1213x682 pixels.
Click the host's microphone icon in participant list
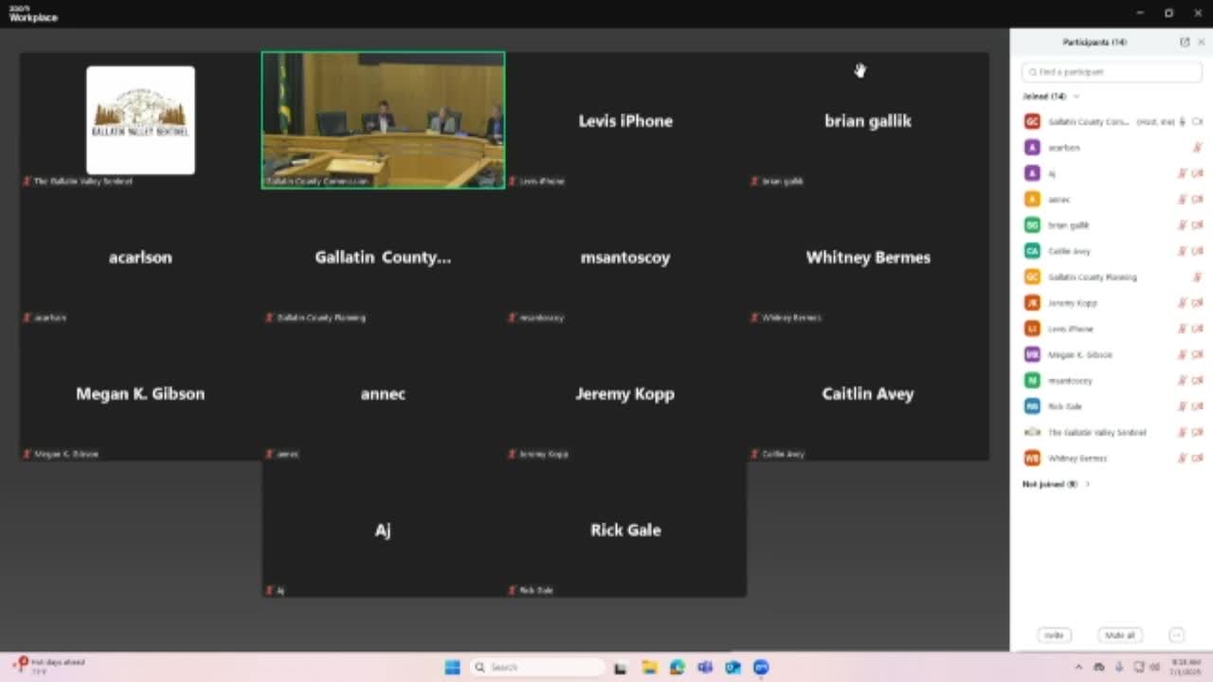[x=1182, y=122]
